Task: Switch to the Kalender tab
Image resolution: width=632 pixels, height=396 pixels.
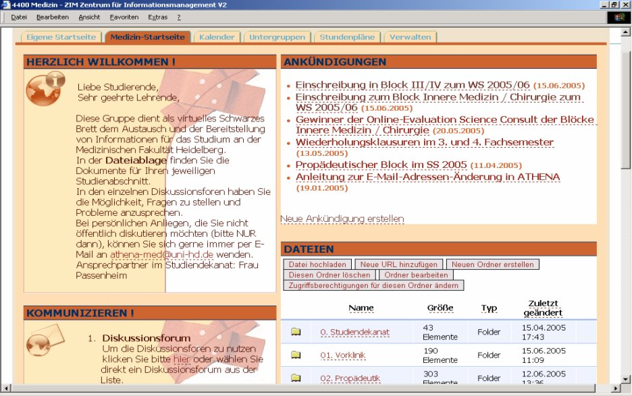Action: (x=217, y=37)
